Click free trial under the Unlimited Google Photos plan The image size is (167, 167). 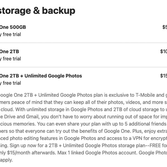[11, 83]
